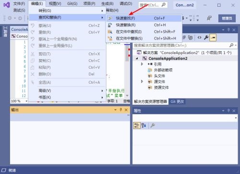240x174 pixels.
Task: Switch to the Git 更改 tab
Action: [x=177, y=101]
